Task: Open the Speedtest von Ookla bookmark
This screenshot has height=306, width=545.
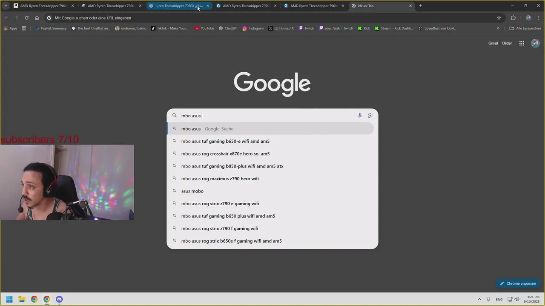Action: pos(438,28)
